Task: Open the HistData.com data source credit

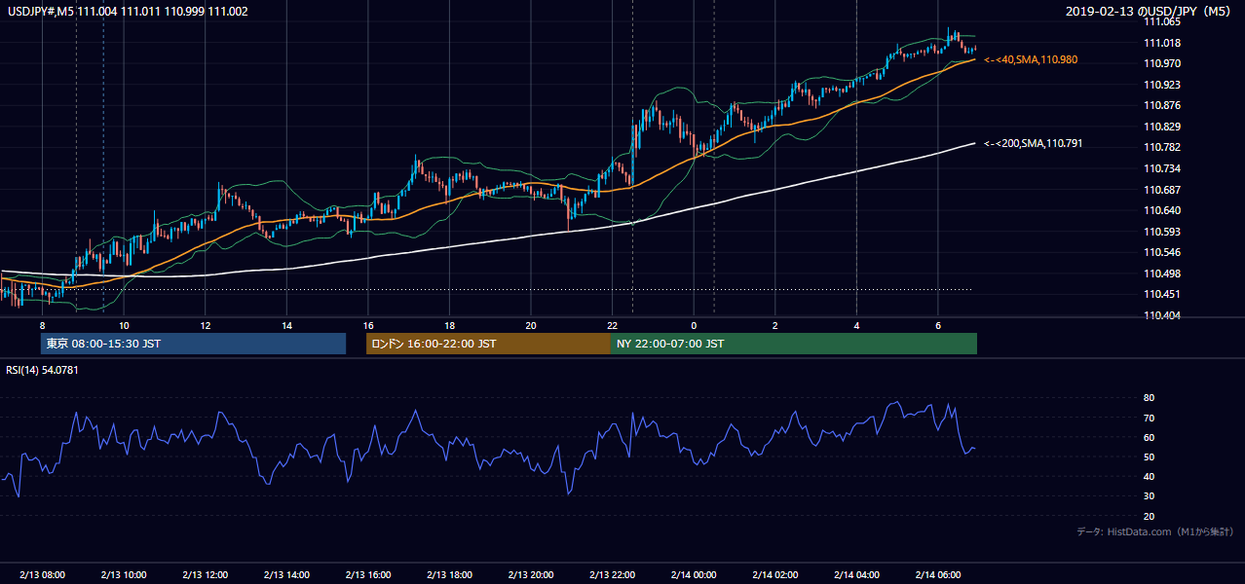Action: coord(1155,531)
